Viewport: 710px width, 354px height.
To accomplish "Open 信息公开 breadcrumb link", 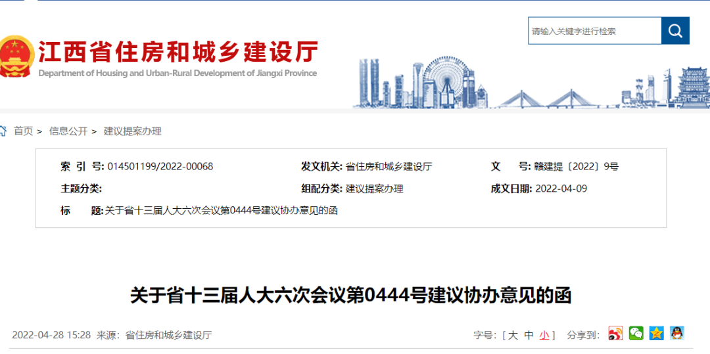I will (x=68, y=131).
